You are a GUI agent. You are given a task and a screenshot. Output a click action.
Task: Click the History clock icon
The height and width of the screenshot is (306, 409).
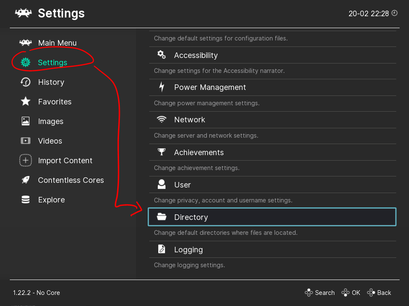pyautogui.click(x=26, y=82)
